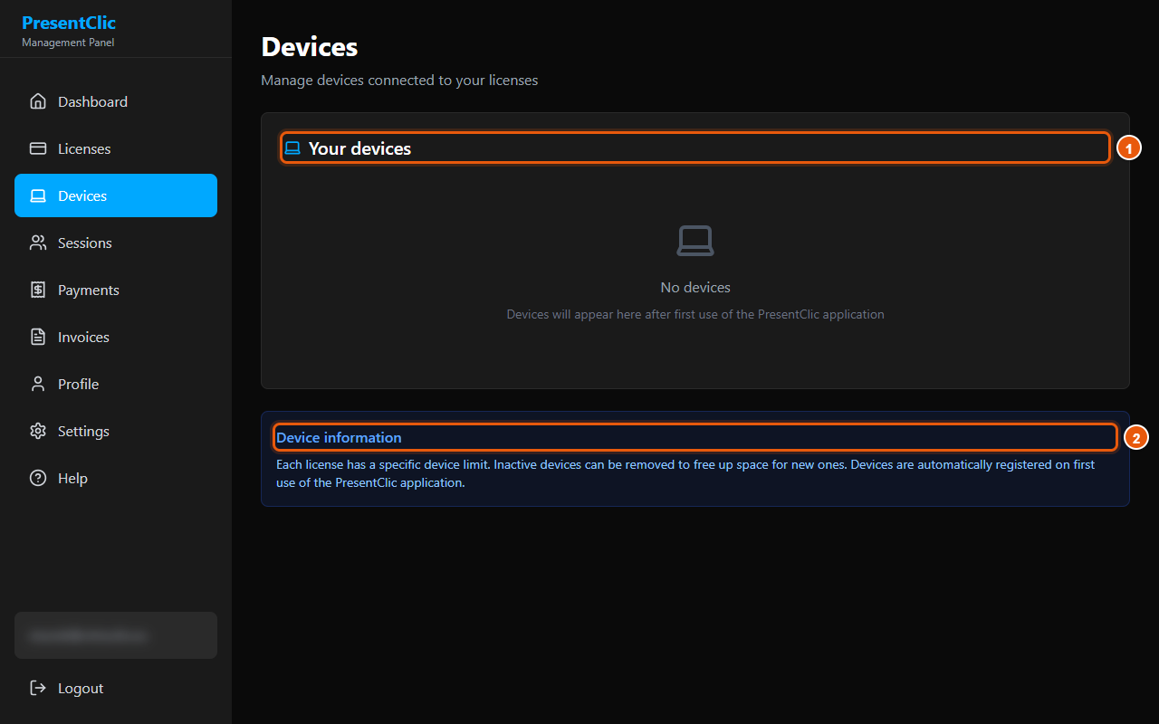Click the Settings gear icon
The width and height of the screenshot is (1159, 724).
[x=38, y=431]
